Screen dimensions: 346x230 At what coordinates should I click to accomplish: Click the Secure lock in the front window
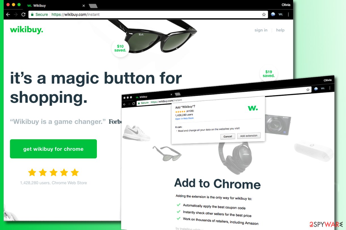point(144,103)
